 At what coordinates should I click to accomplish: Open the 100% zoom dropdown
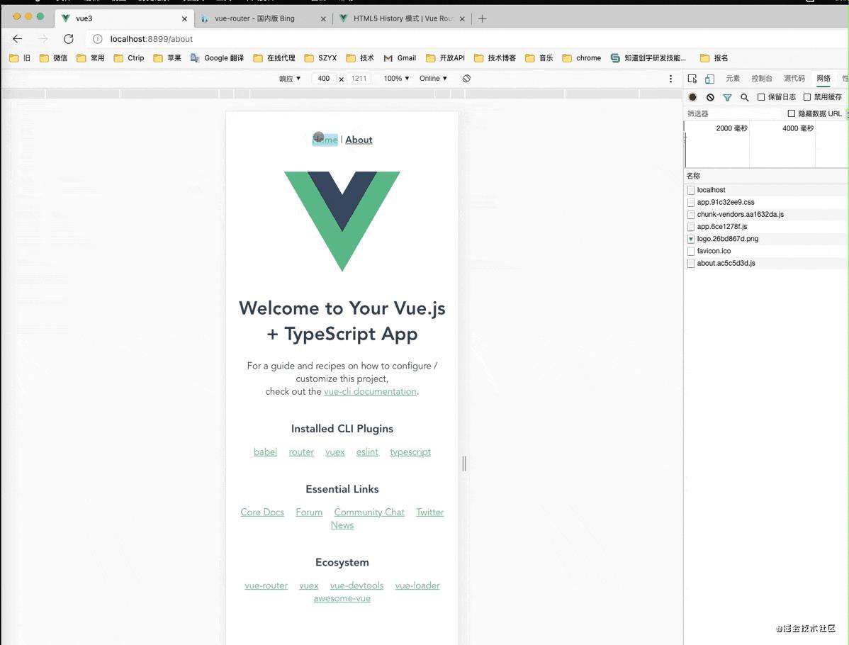tap(396, 79)
